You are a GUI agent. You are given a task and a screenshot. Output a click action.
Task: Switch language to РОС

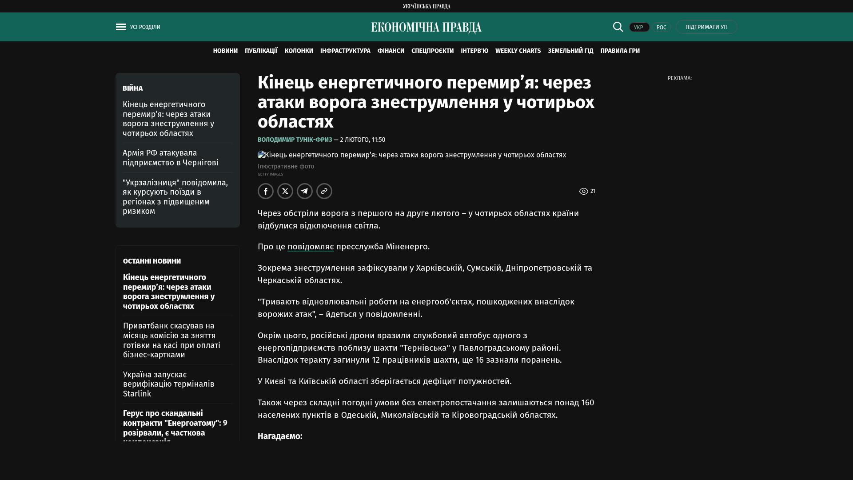(661, 28)
